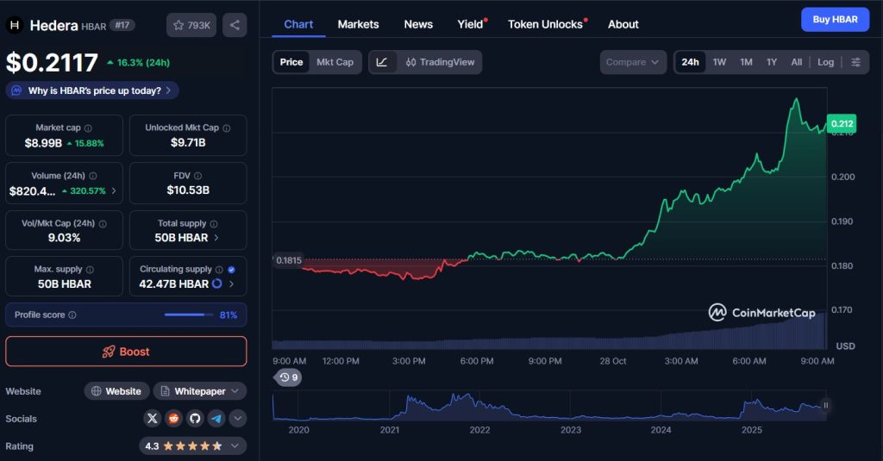
Task: Open the GitHub social icon
Action: coord(195,419)
